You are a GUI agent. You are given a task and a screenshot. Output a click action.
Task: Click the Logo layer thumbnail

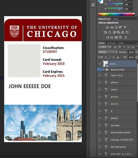click(x=106, y=64)
